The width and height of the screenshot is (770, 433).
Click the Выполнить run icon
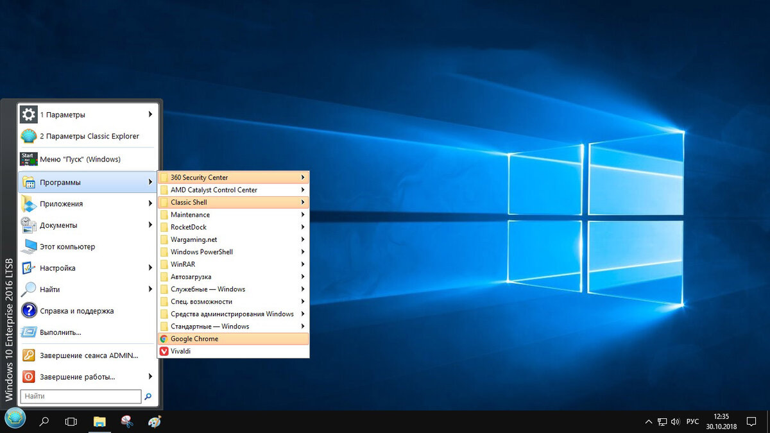[x=29, y=332]
